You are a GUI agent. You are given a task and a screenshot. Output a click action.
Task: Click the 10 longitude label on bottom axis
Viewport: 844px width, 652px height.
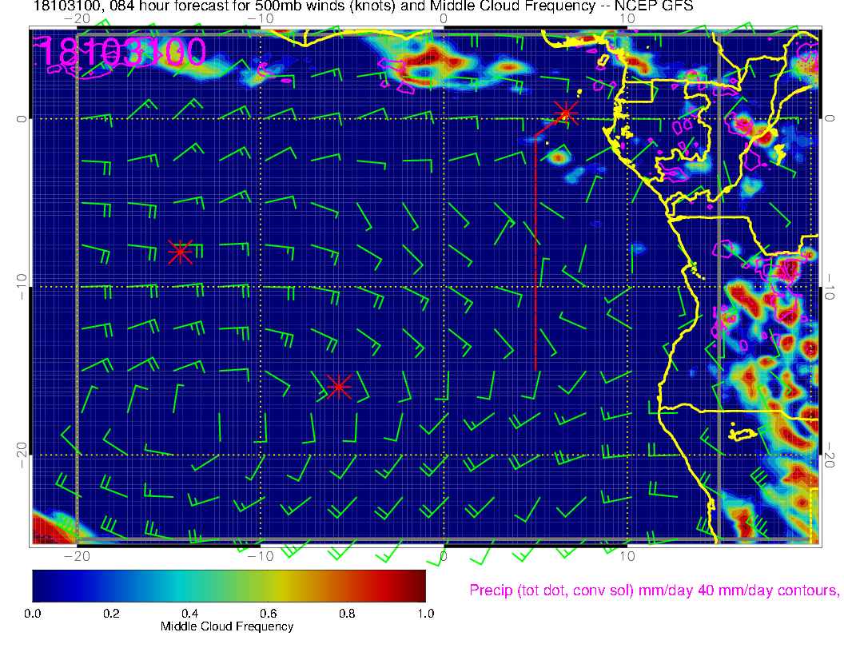tap(627, 556)
